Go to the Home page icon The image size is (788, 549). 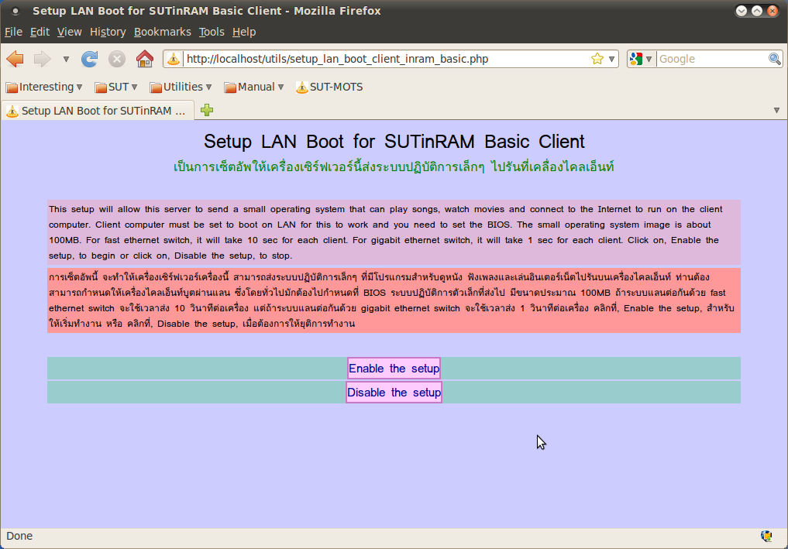[145, 59]
